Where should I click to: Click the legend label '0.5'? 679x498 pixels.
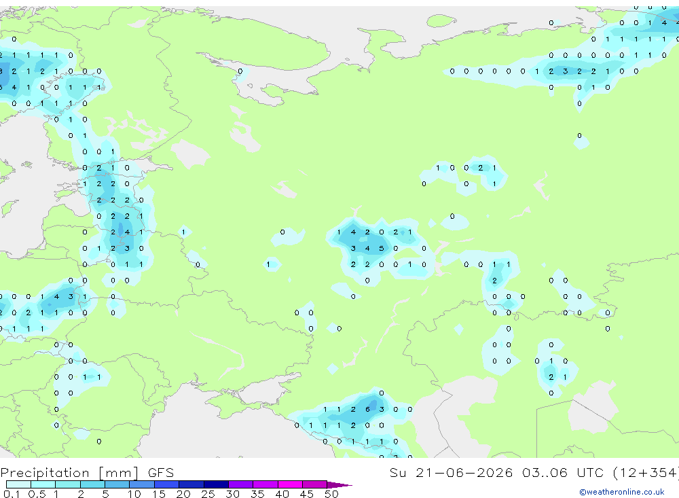[x=37, y=494]
